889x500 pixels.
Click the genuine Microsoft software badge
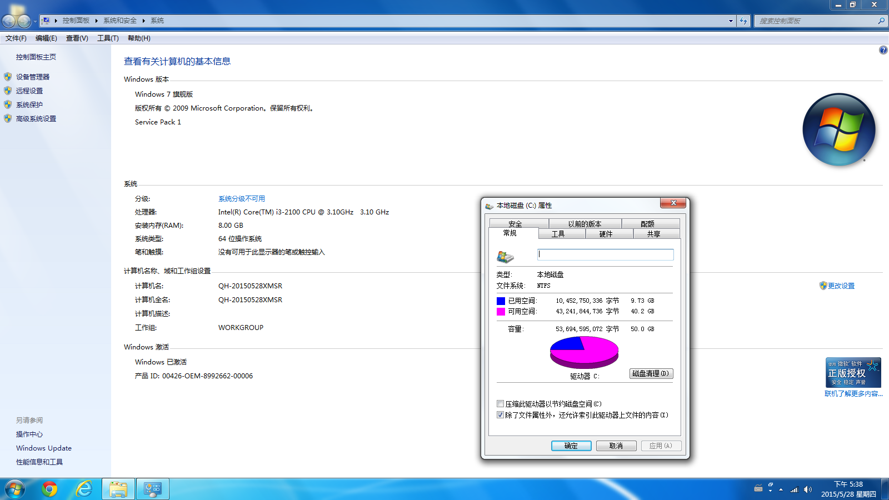click(853, 372)
